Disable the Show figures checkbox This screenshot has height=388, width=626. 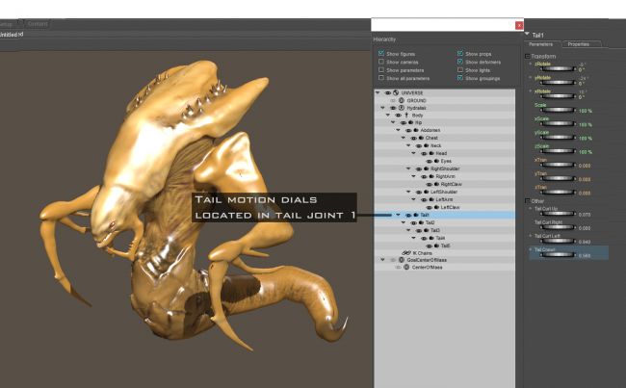tap(382, 54)
